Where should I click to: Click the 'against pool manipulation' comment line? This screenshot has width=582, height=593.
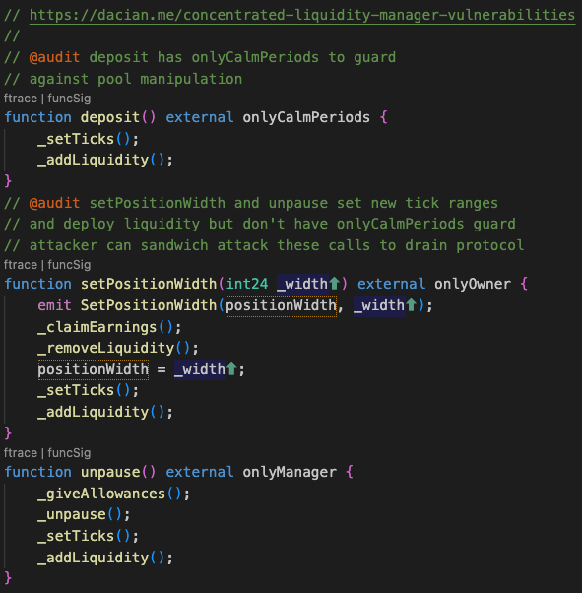point(123,79)
